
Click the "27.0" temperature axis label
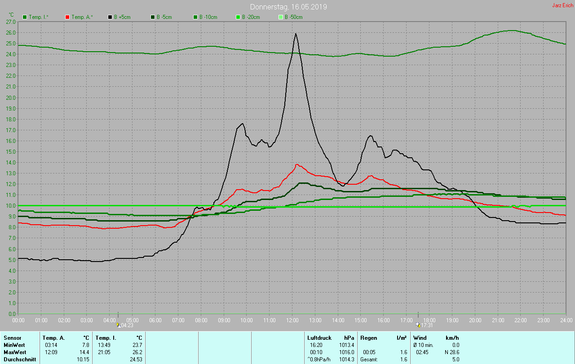coord(11,22)
